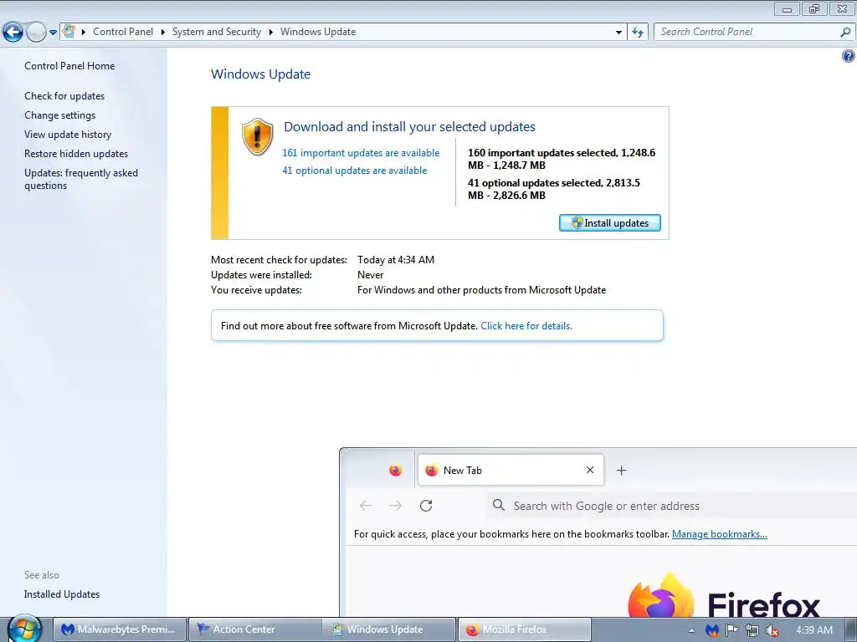Click Malwarebytes tray icon
The height and width of the screenshot is (642, 857).
(711, 630)
